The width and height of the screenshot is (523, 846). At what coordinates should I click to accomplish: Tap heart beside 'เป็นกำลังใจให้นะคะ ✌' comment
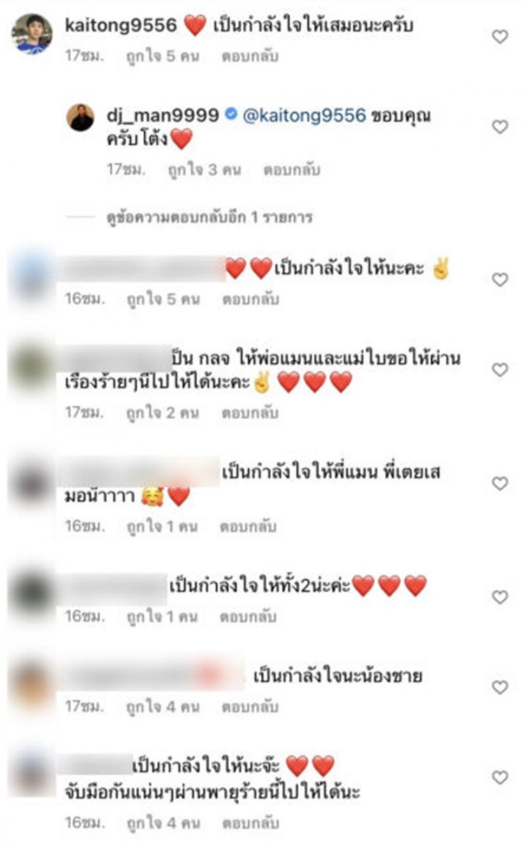tap(499, 279)
